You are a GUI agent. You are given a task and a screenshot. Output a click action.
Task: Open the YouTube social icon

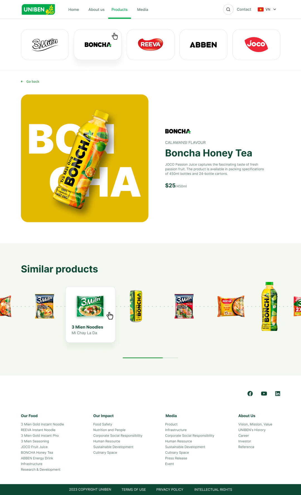point(264,393)
